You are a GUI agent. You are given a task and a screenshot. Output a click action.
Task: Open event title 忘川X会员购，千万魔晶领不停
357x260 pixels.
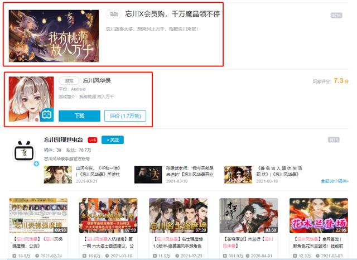click(x=172, y=14)
